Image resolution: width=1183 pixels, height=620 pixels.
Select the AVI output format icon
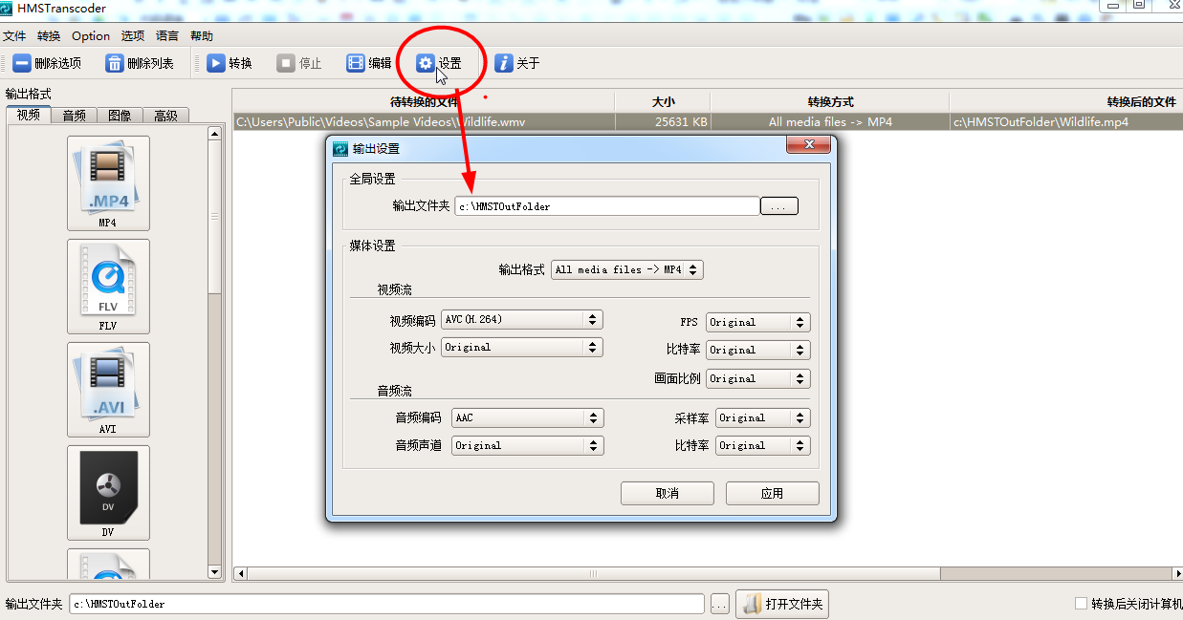(108, 390)
